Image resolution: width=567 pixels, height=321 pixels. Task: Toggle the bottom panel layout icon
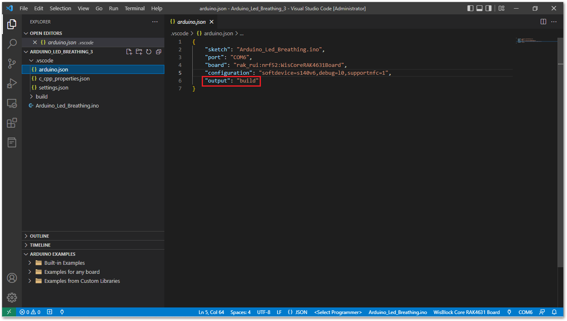pos(479,8)
